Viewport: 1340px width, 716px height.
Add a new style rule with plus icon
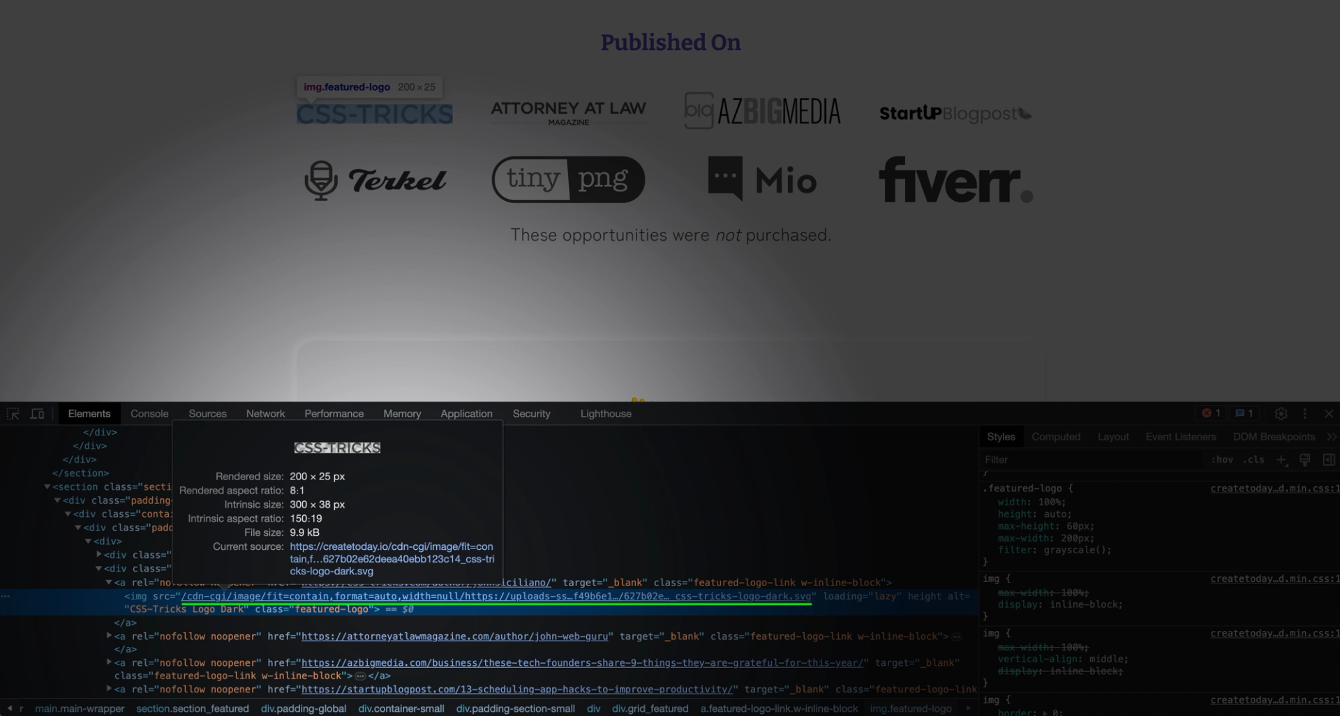(x=1281, y=460)
